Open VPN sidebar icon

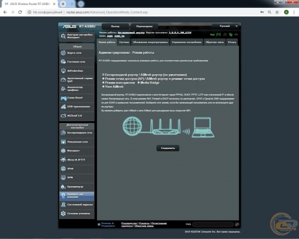63,178
